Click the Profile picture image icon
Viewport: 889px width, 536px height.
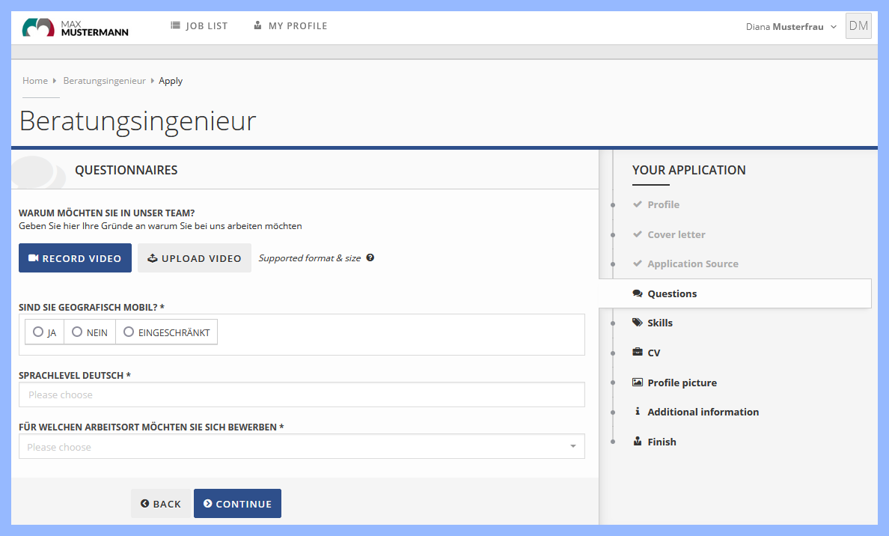[637, 383]
